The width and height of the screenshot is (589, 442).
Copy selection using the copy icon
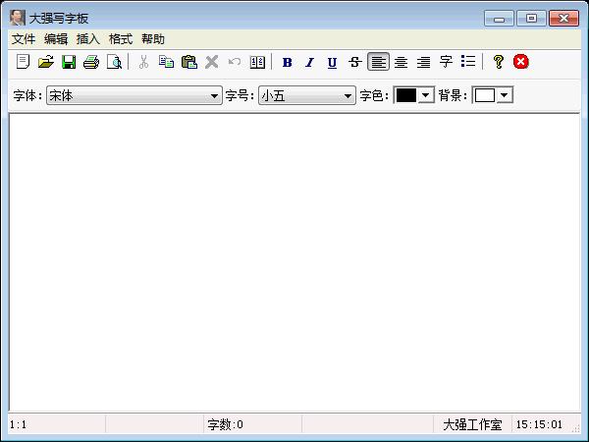(166, 62)
